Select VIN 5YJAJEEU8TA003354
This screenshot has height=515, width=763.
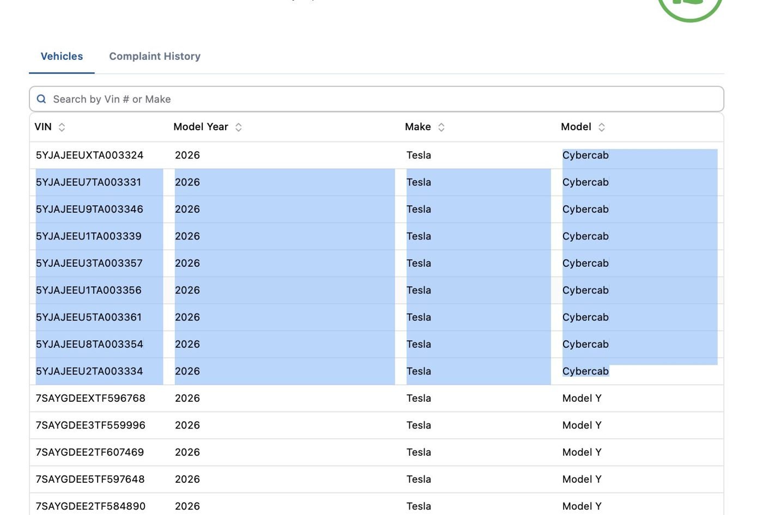89,344
